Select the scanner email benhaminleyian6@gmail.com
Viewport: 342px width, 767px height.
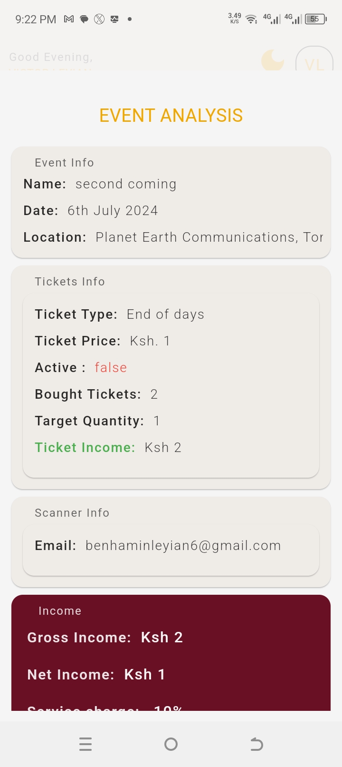pyautogui.click(x=183, y=546)
